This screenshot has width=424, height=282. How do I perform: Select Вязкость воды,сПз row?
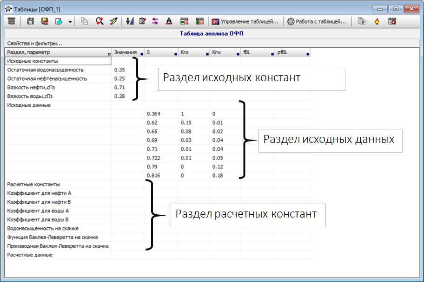tap(30, 96)
